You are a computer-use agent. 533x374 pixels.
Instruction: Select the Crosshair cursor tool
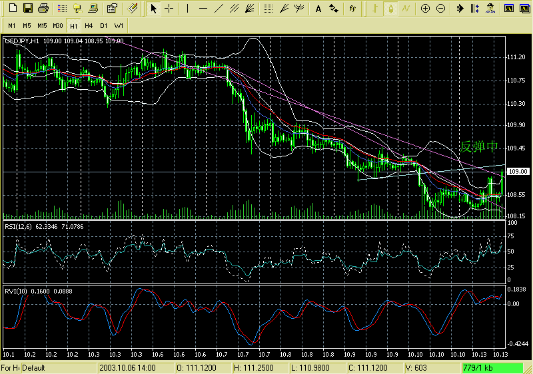pos(170,9)
